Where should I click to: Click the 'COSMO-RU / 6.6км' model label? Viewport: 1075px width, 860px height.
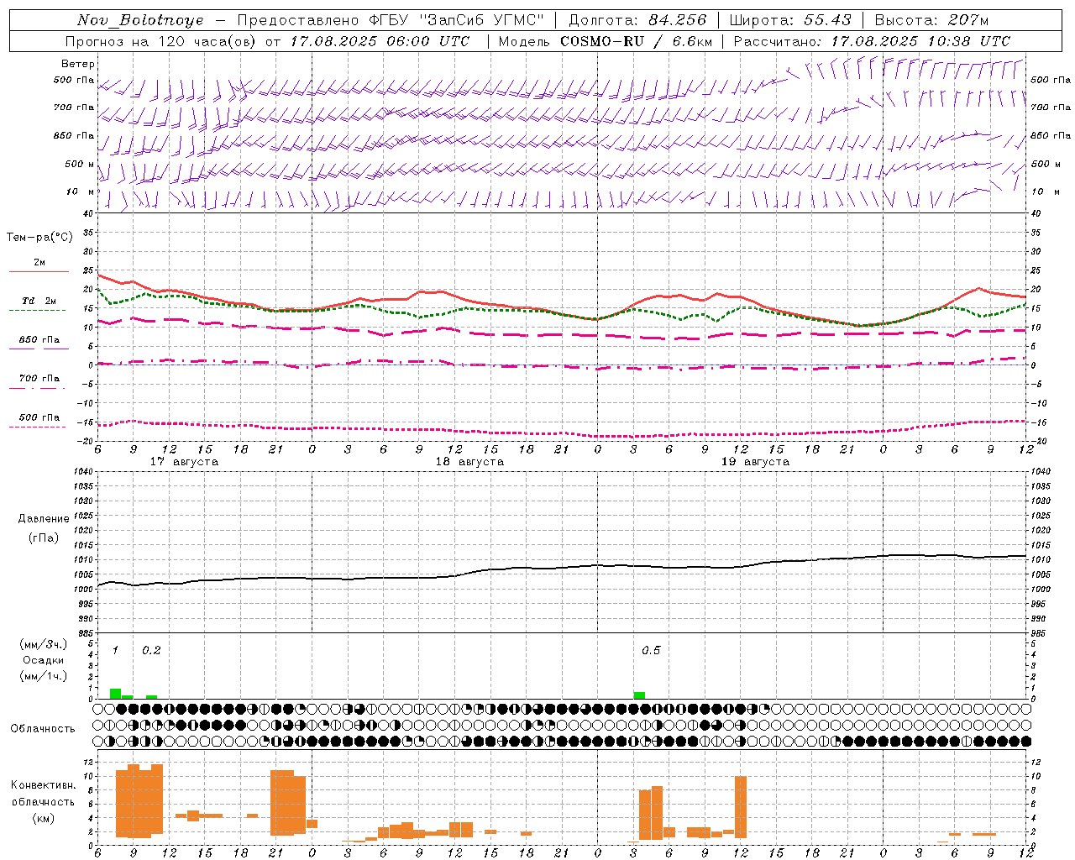pos(636,41)
